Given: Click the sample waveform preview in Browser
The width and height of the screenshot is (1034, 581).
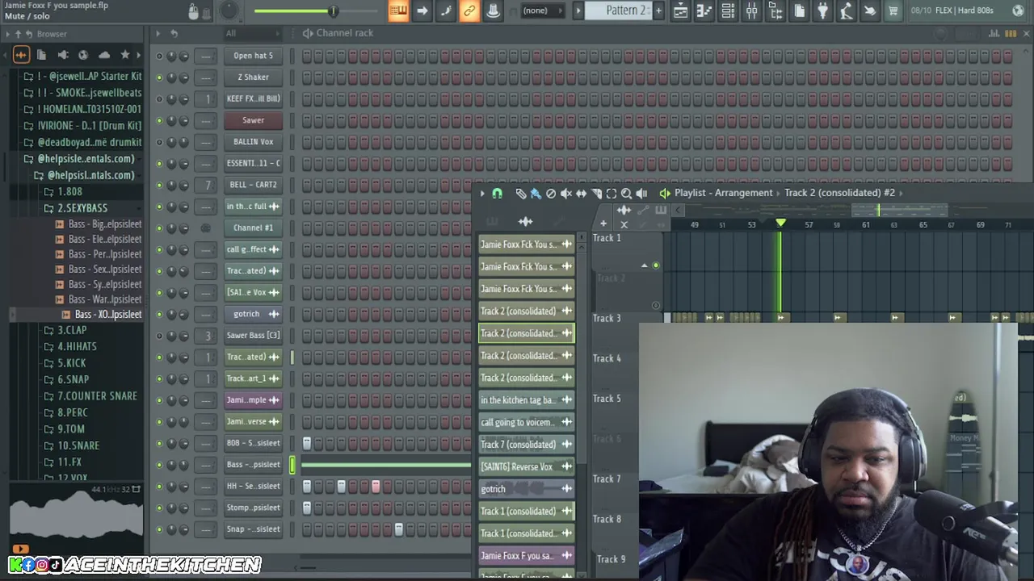Looking at the screenshot, I should [76, 514].
